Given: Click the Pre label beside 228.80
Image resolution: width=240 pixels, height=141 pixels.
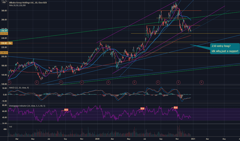Looking at the screenshot, I should pos(10,43).
